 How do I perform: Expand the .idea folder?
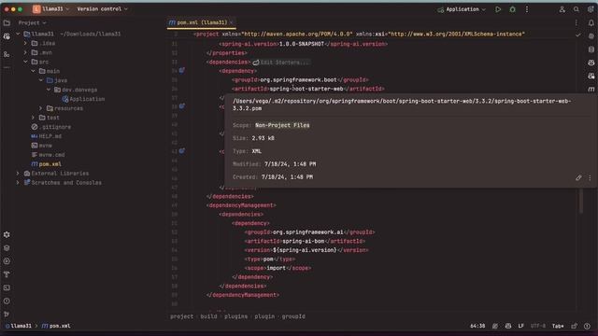click(x=25, y=44)
